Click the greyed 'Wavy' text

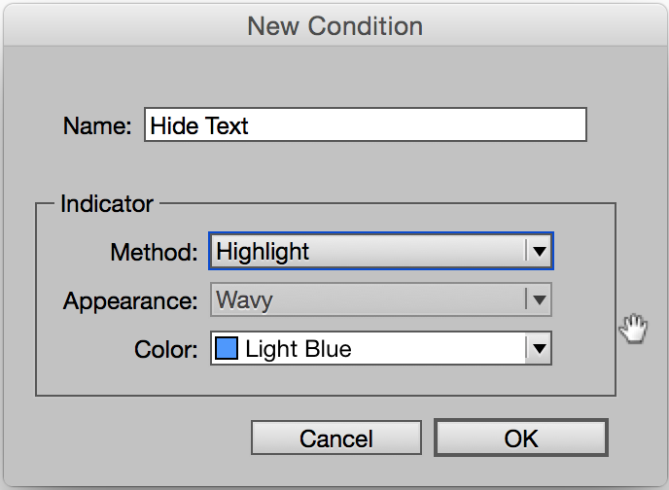(x=244, y=300)
